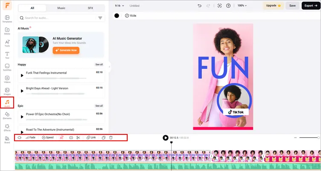The image size is (321, 171).
Task: Play Funk That Feelings Instrumental track
Action: click(x=22, y=75)
